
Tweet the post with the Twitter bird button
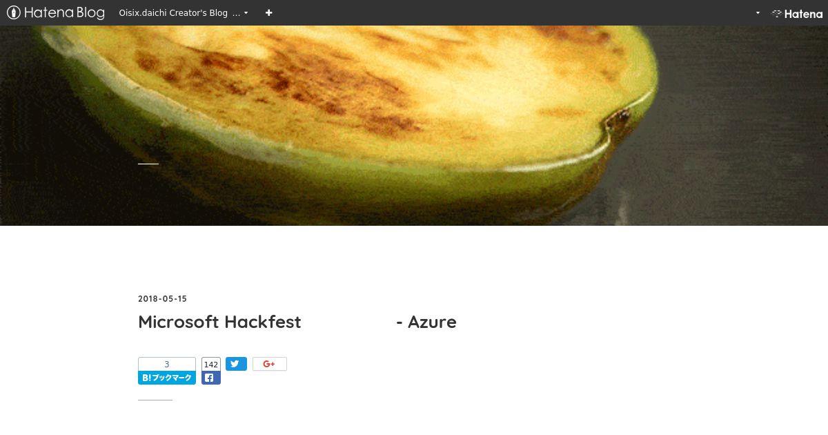tap(236, 364)
